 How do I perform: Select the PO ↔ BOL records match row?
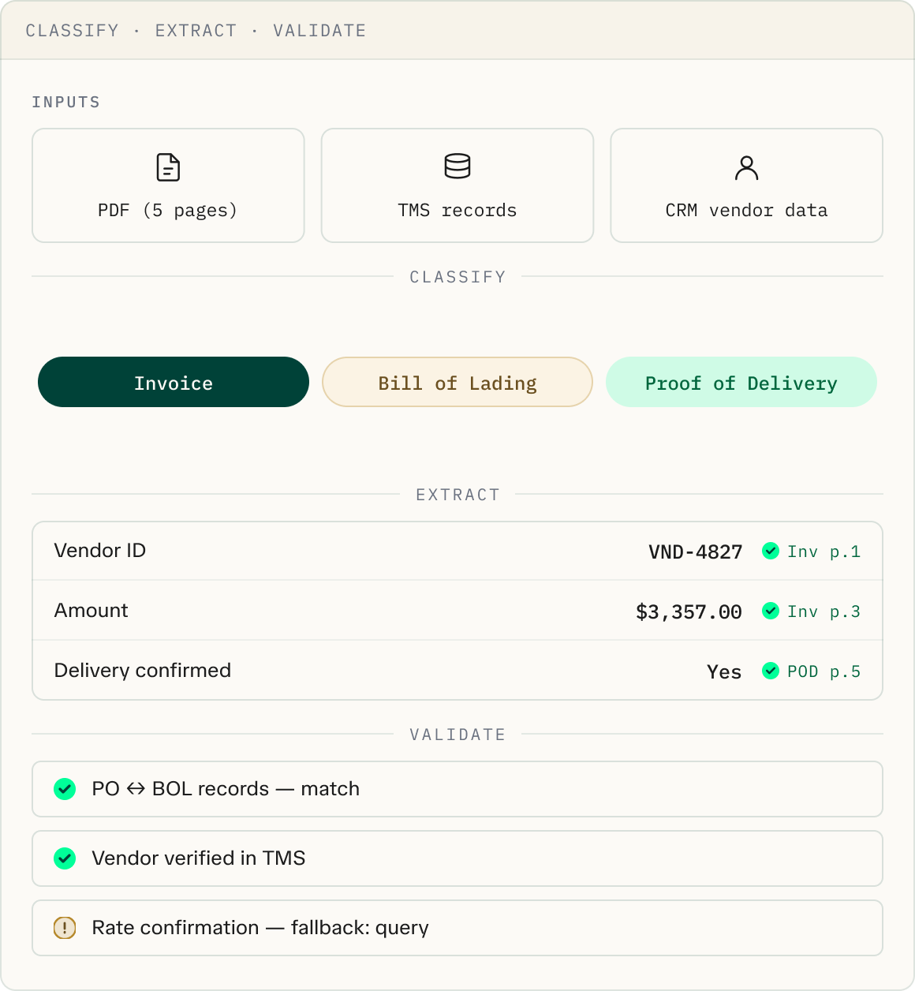pos(458,789)
